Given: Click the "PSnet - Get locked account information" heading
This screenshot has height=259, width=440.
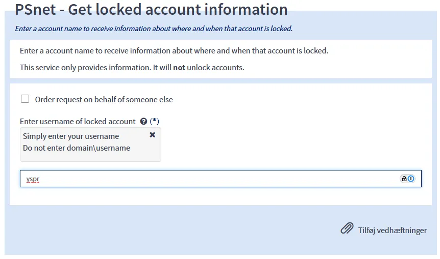Looking at the screenshot, I should pos(151,9).
